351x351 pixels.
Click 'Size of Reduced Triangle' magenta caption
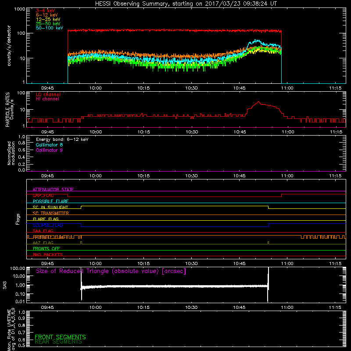tap(111, 271)
